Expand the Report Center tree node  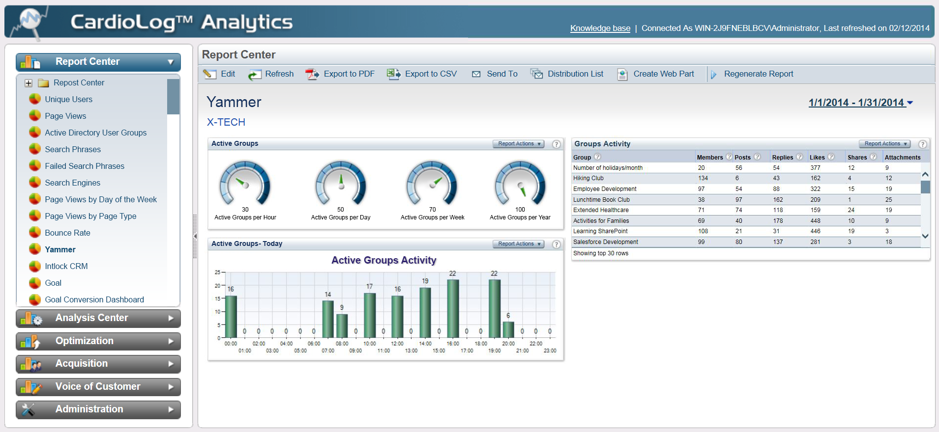click(29, 83)
